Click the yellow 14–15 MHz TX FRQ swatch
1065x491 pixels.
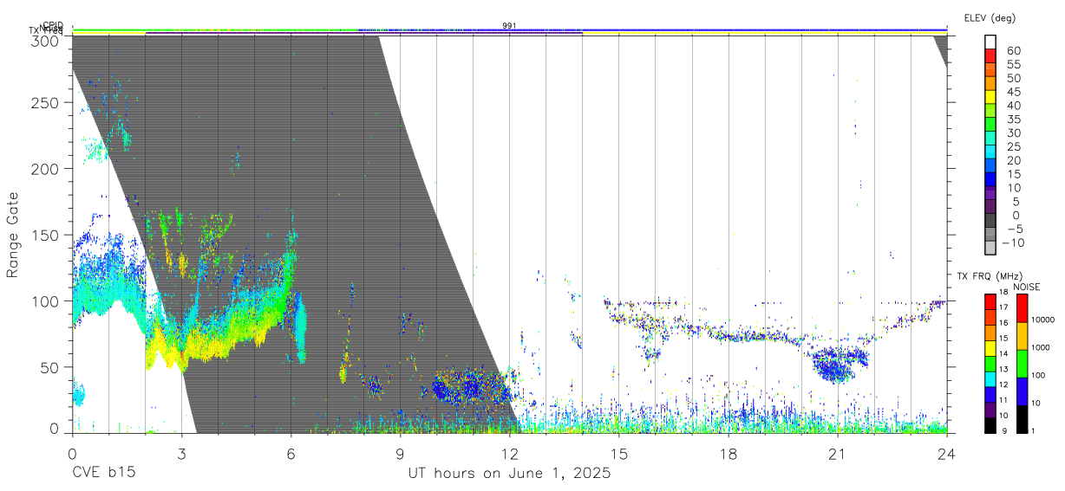pos(990,348)
